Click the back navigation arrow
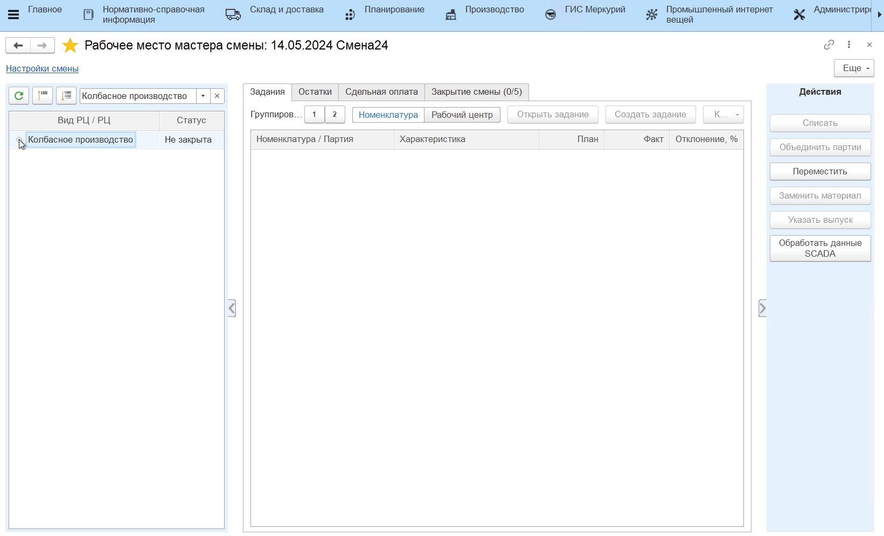884x536 pixels. tap(18, 46)
